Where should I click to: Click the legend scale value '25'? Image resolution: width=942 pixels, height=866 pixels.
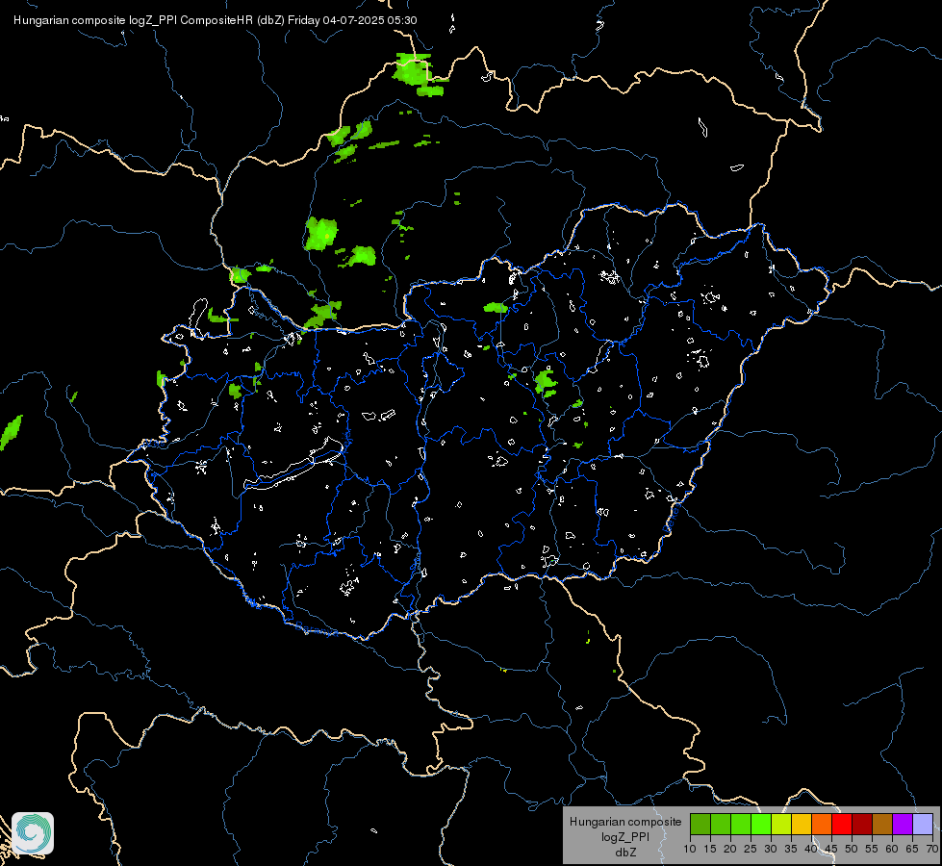[x=751, y=849]
